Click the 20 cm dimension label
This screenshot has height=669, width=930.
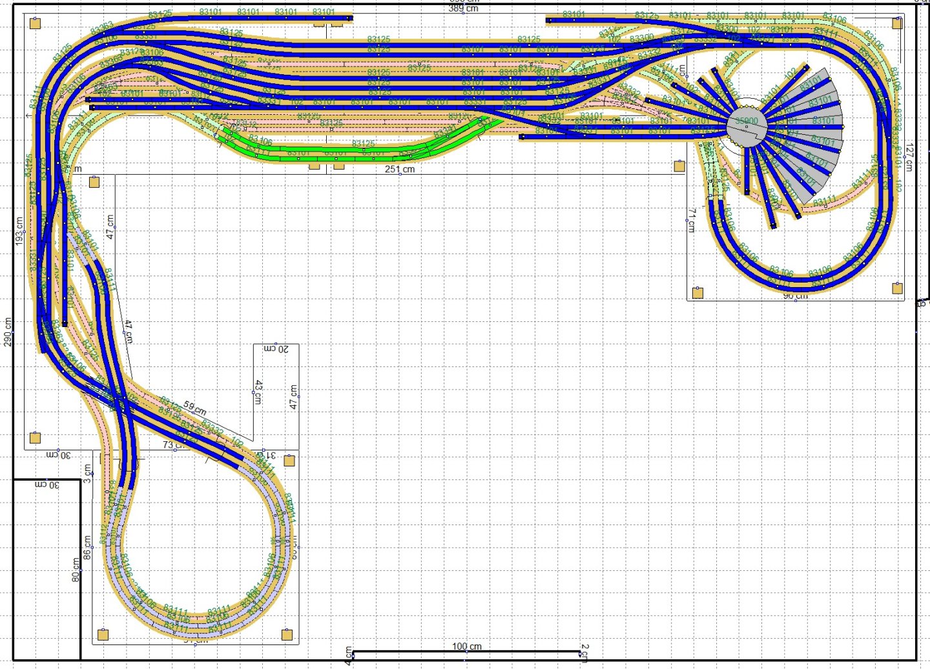coord(276,349)
